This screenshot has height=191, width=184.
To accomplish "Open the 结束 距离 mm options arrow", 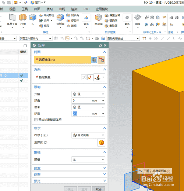I will click(x=103, y=114).
